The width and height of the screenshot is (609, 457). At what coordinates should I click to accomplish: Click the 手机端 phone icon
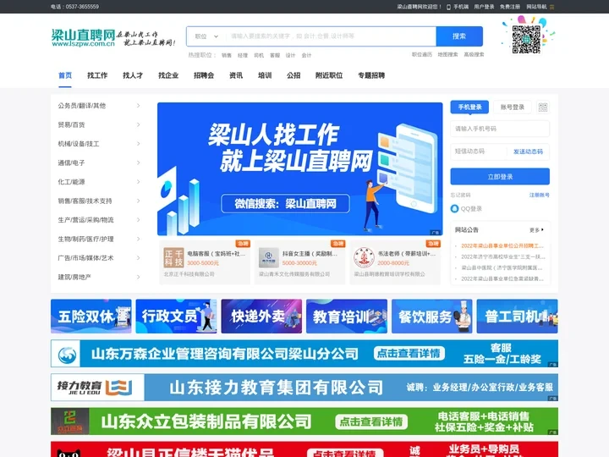[448, 7]
